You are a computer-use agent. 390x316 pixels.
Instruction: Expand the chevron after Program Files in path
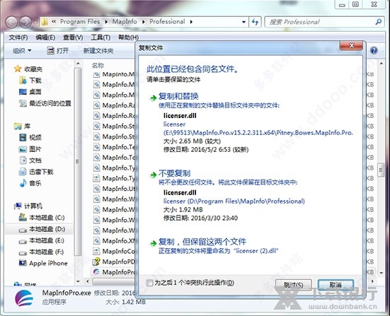pos(106,22)
